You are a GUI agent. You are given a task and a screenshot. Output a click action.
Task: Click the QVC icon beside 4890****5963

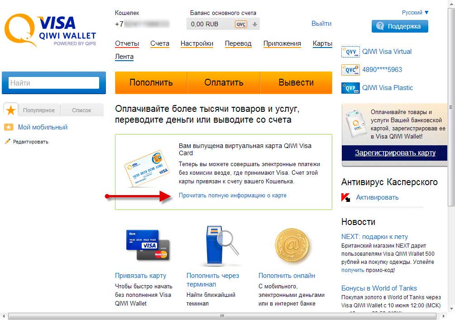point(350,70)
